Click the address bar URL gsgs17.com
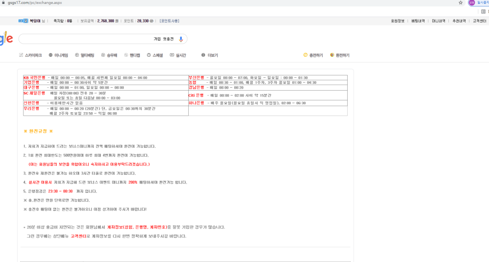 click(35, 2)
